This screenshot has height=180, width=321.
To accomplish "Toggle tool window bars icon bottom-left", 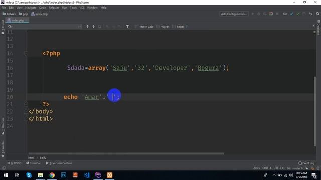I will (x=4, y=168).
